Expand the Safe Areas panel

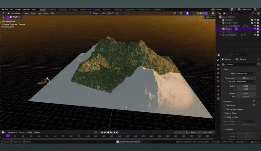click(223, 105)
